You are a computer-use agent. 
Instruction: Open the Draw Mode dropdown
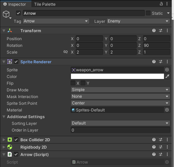tap(120, 90)
